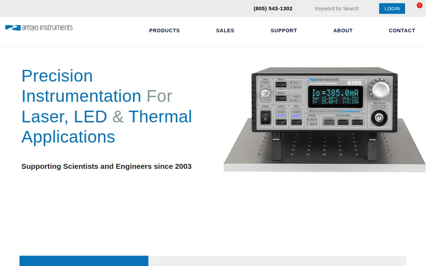Click the 6305 laser diode controller image

click(324, 120)
